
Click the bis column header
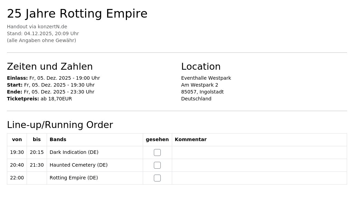click(37, 139)
